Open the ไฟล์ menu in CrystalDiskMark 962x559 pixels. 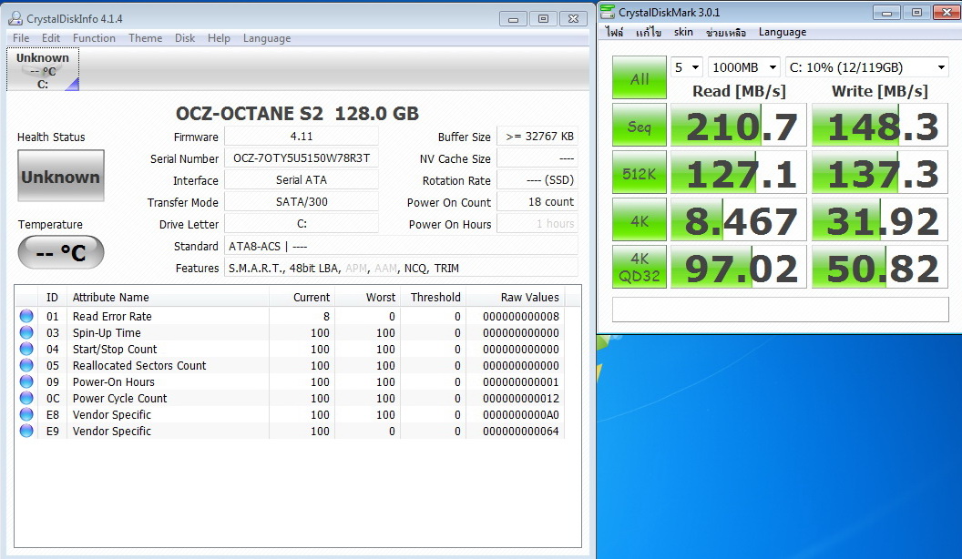click(614, 32)
